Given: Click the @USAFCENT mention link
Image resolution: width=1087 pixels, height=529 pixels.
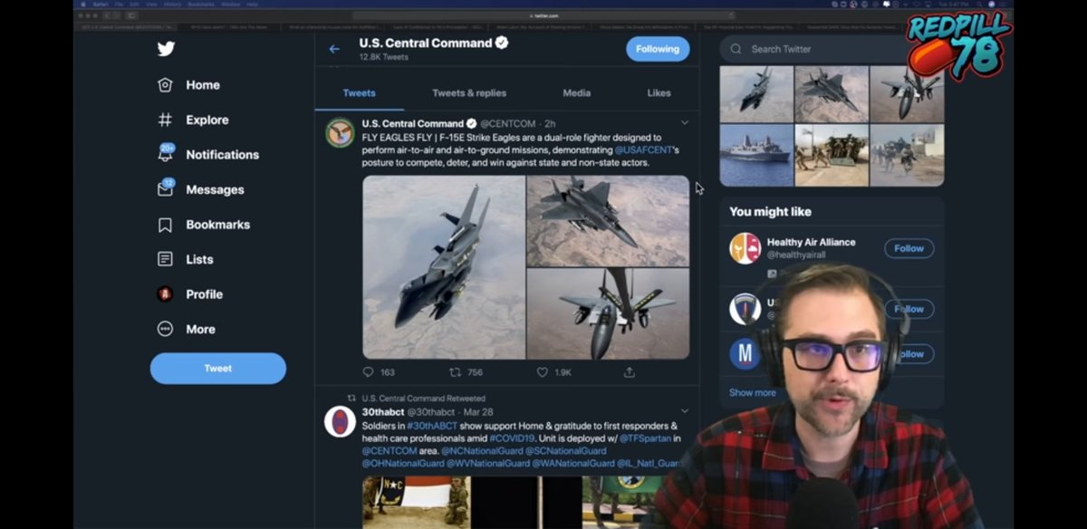Looking at the screenshot, I should click(x=646, y=149).
